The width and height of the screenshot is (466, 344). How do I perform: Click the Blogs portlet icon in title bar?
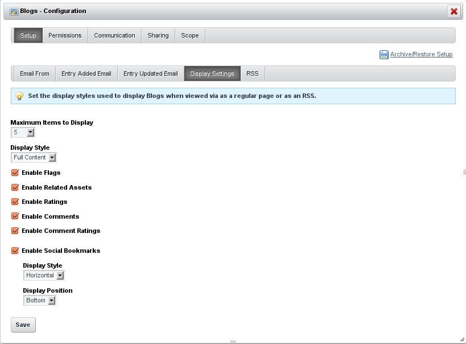coord(14,11)
